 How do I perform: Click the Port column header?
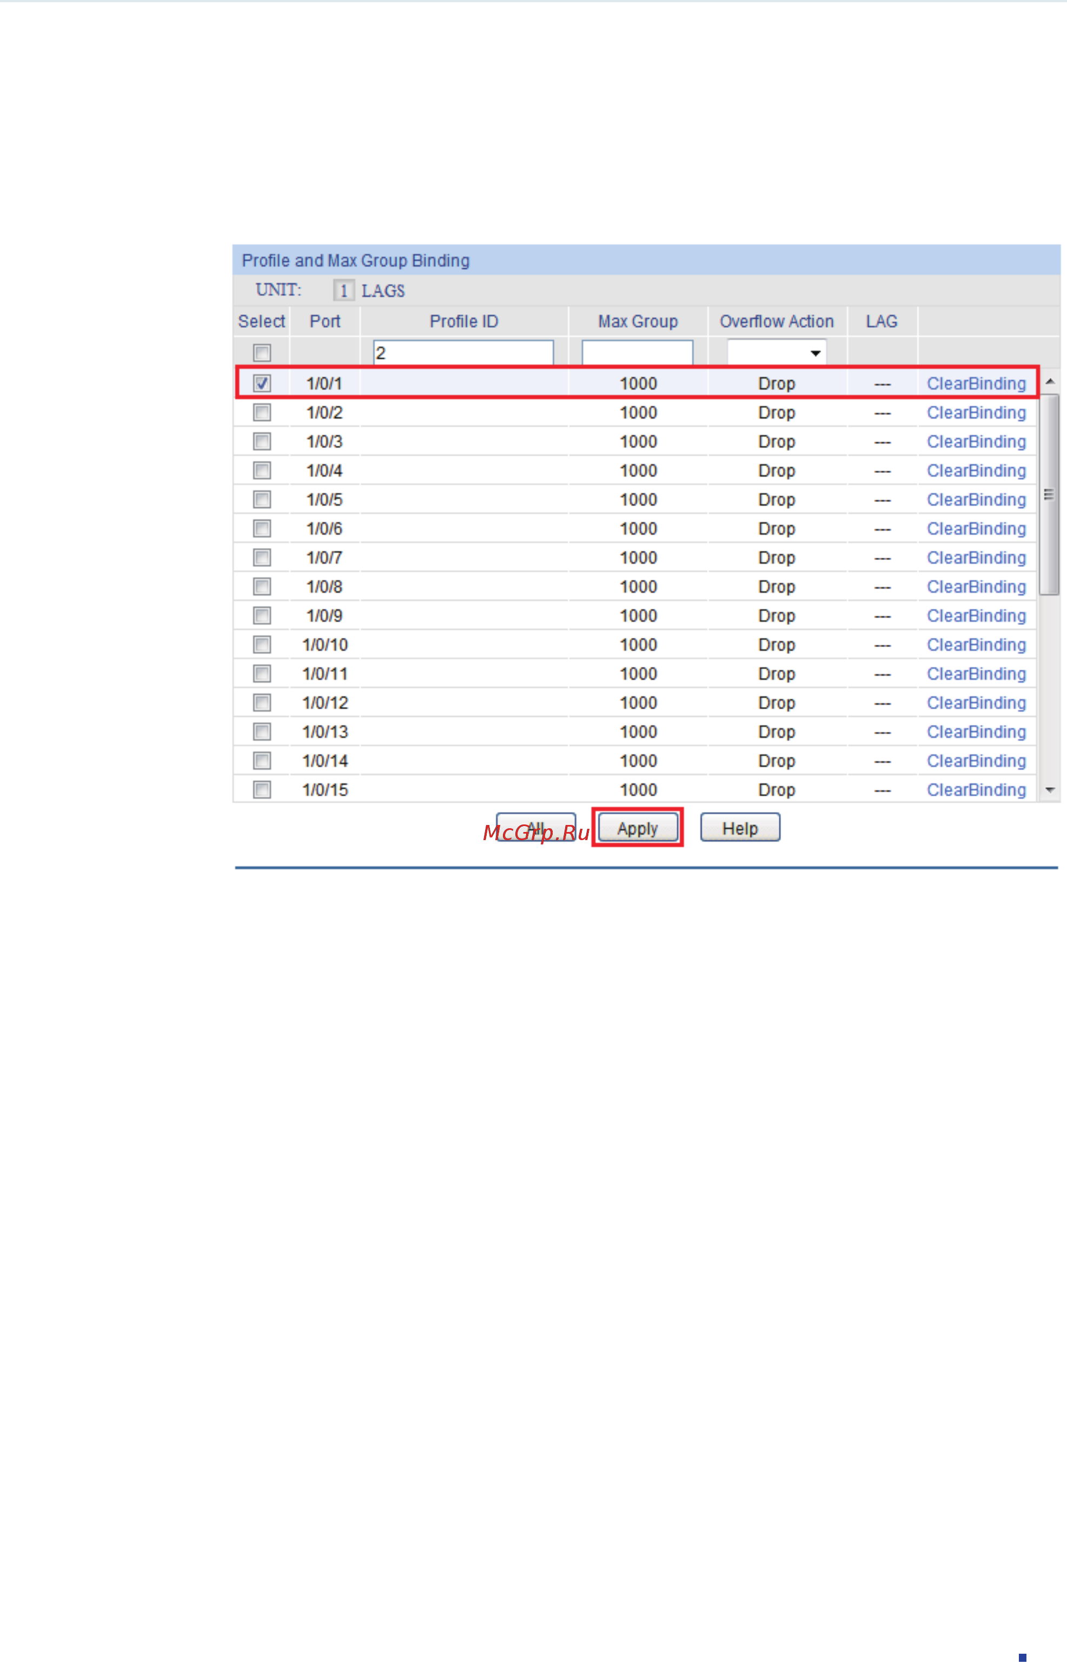[x=325, y=321]
